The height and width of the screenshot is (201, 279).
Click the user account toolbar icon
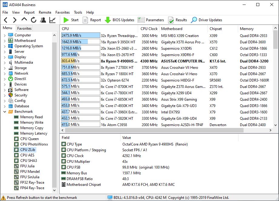pyautogui.click(x=43, y=20)
